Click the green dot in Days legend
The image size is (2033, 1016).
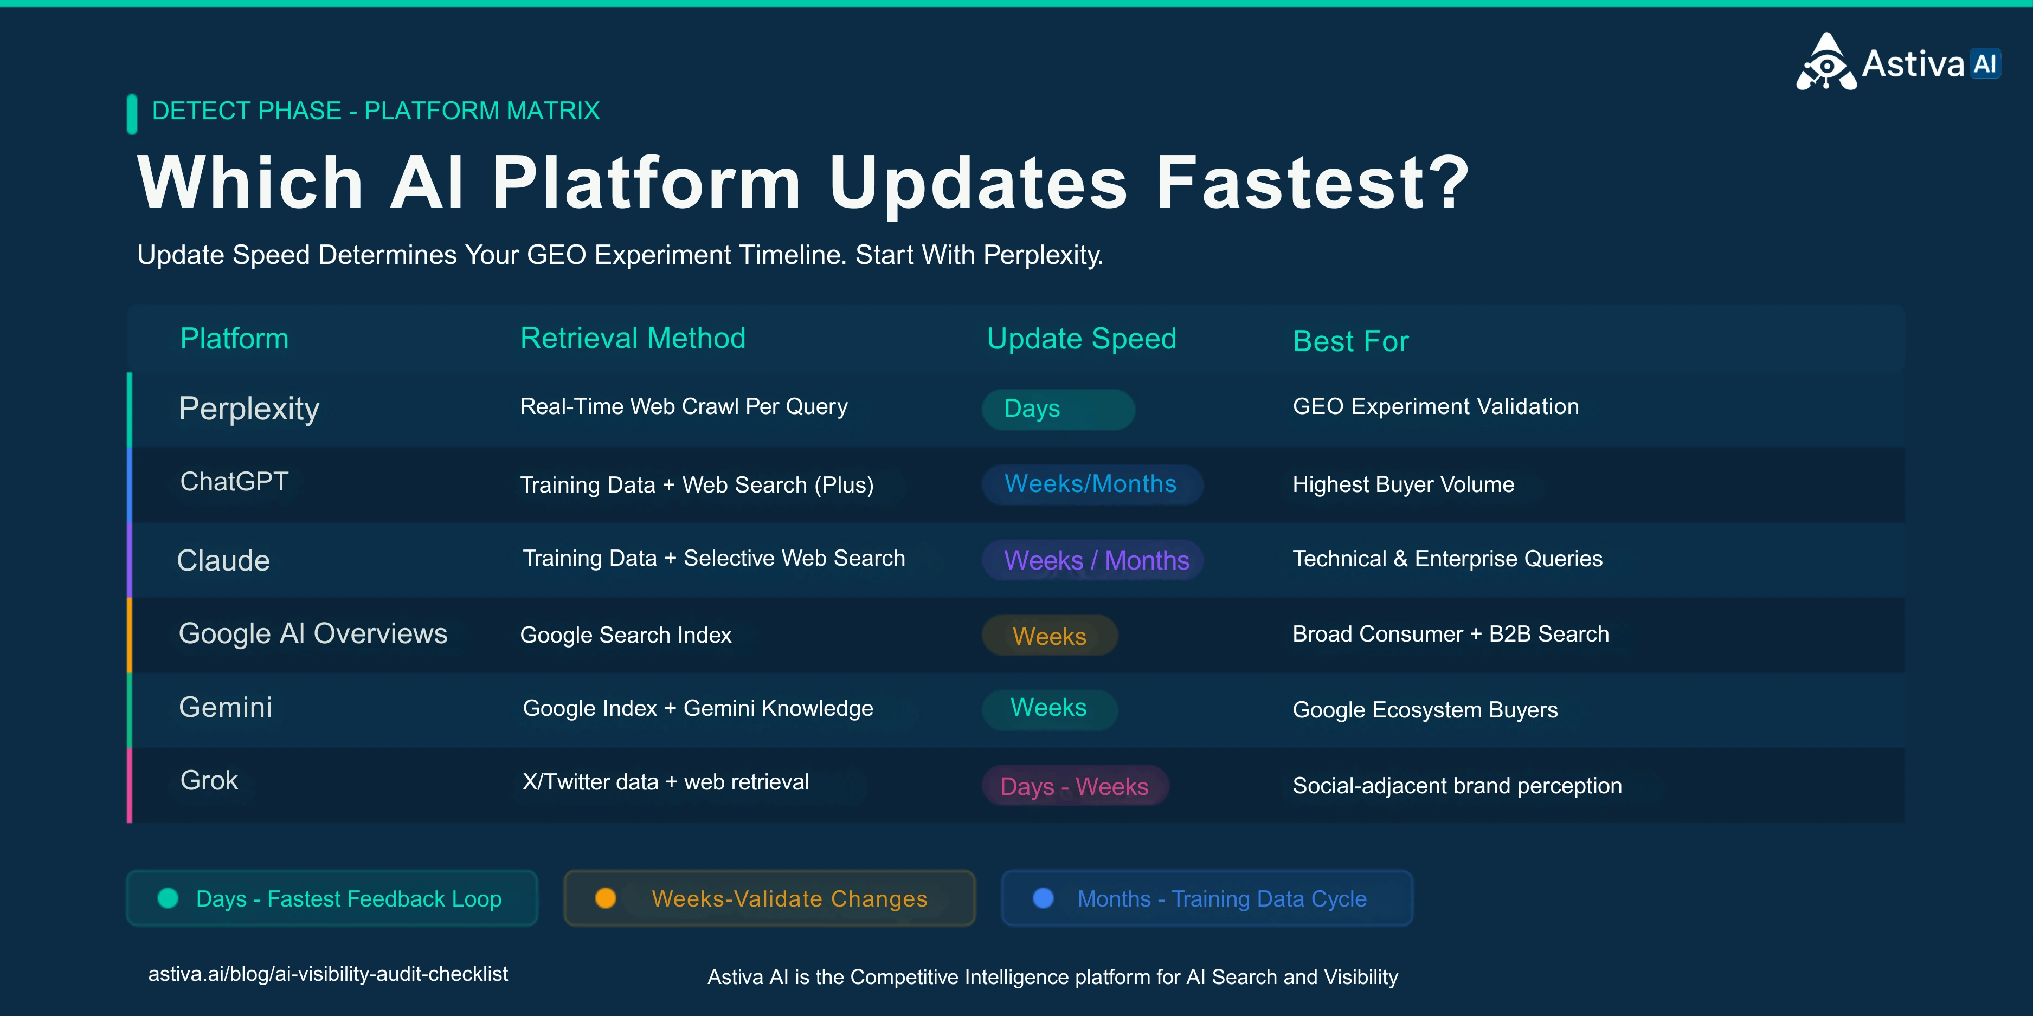168,898
